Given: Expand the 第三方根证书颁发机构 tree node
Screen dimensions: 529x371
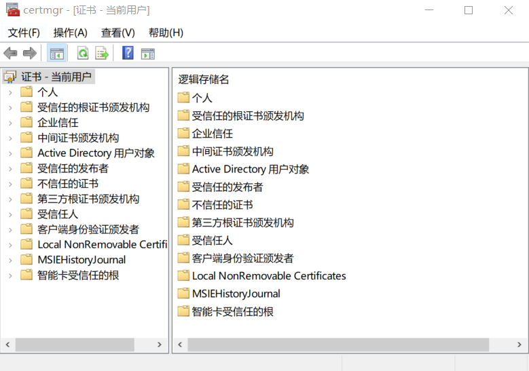Looking at the screenshot, I should coord(10,199).
